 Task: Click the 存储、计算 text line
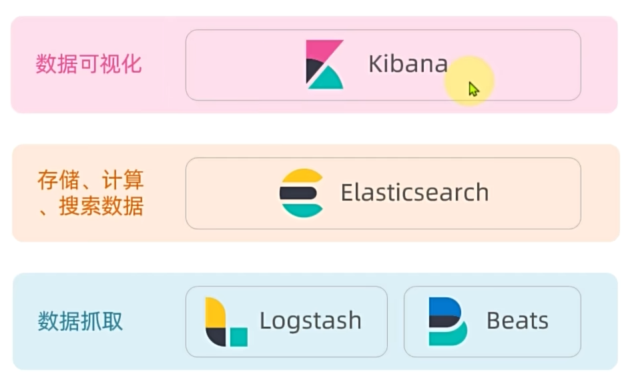(91, 180)
